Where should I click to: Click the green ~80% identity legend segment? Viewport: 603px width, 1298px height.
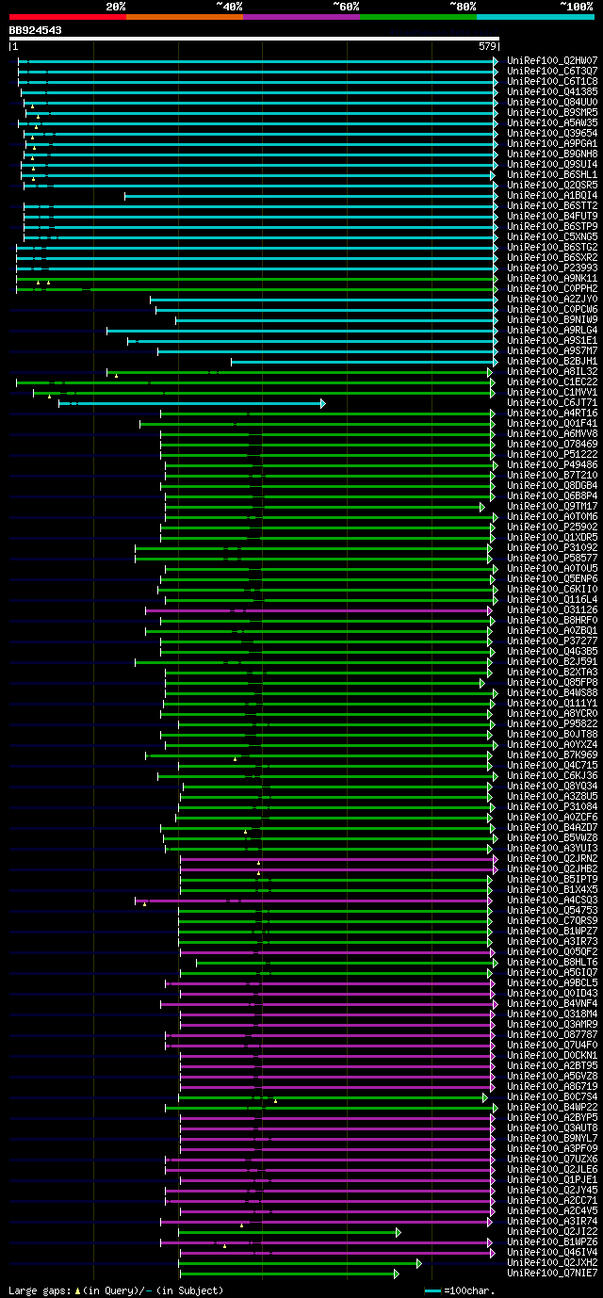coord(418,17)
